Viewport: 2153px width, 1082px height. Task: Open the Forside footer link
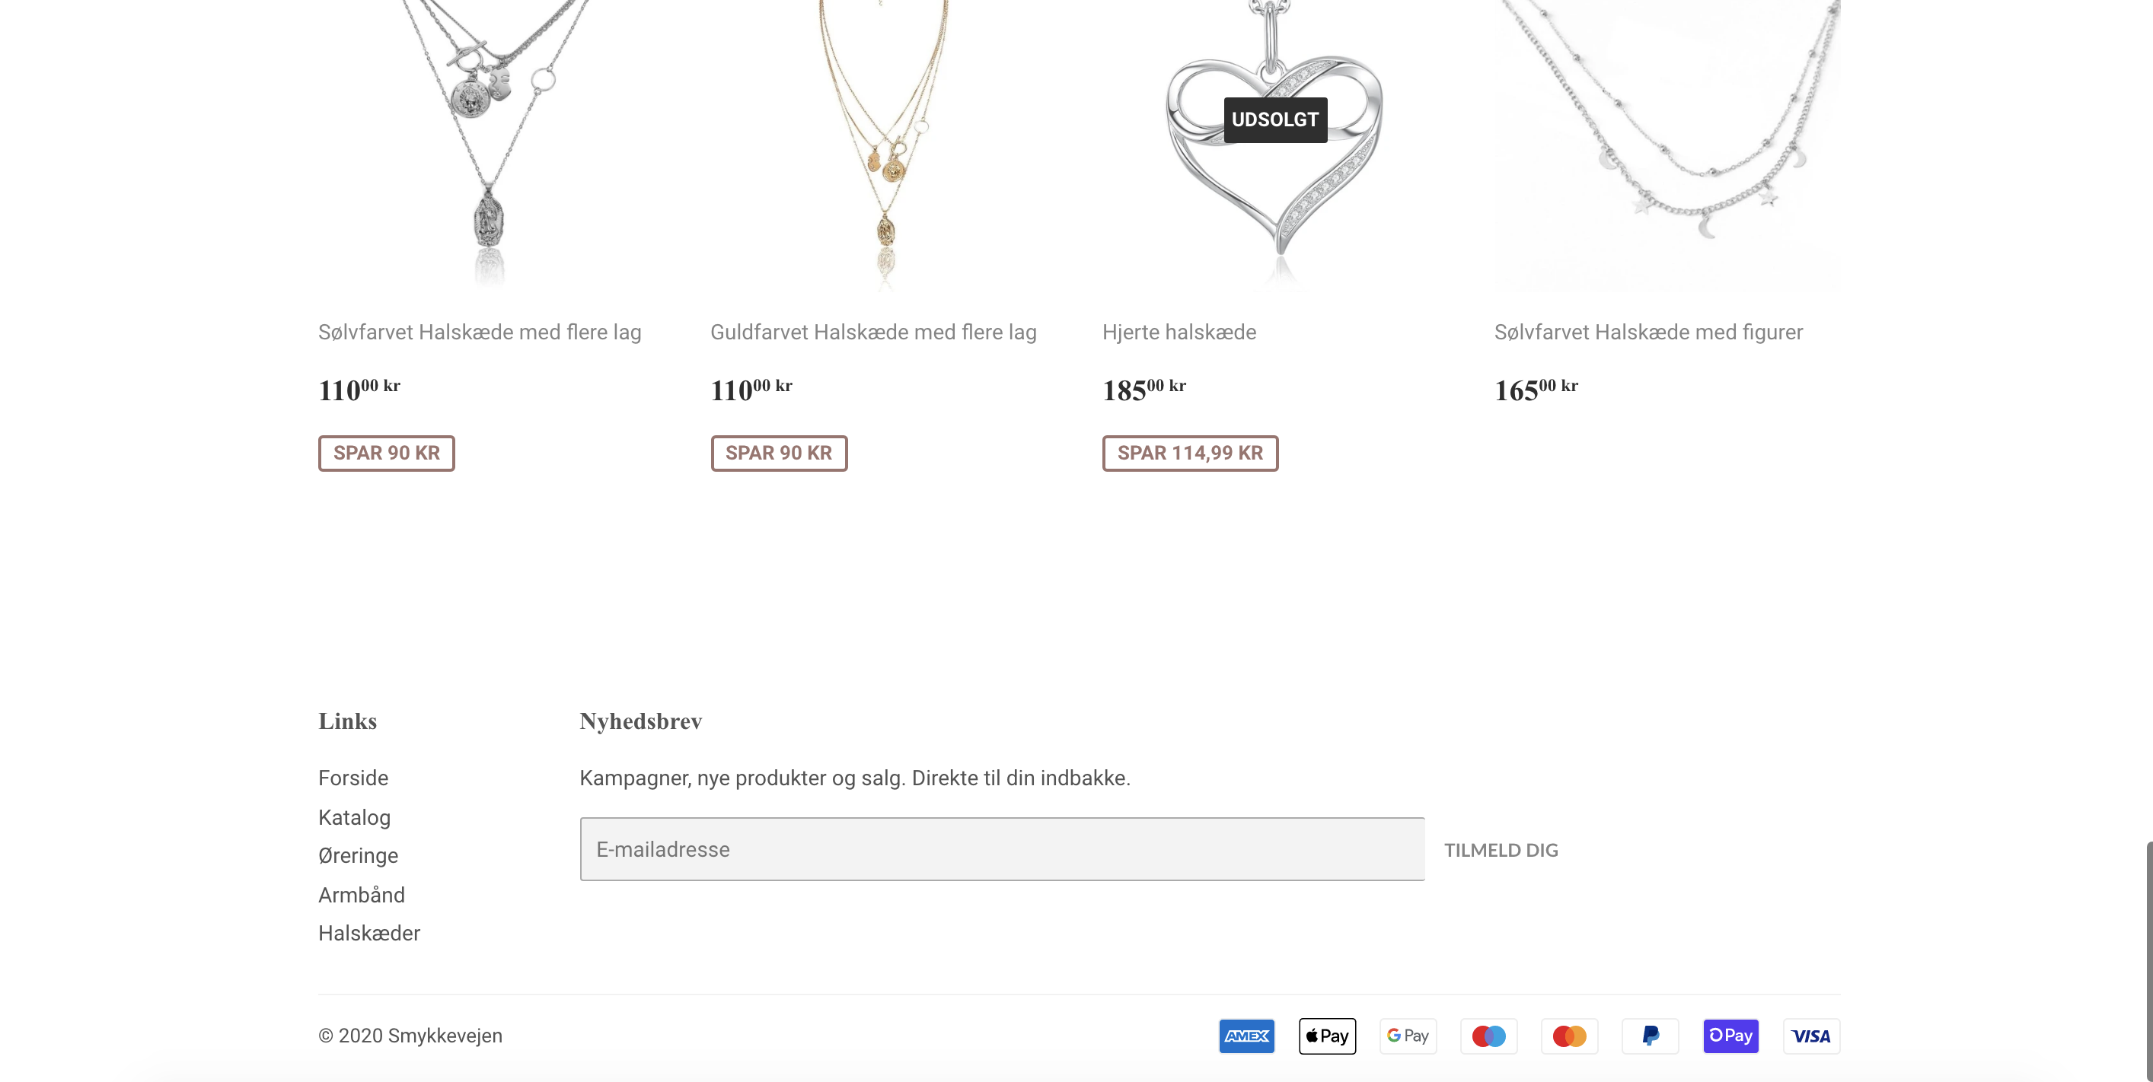click(352, 778)
